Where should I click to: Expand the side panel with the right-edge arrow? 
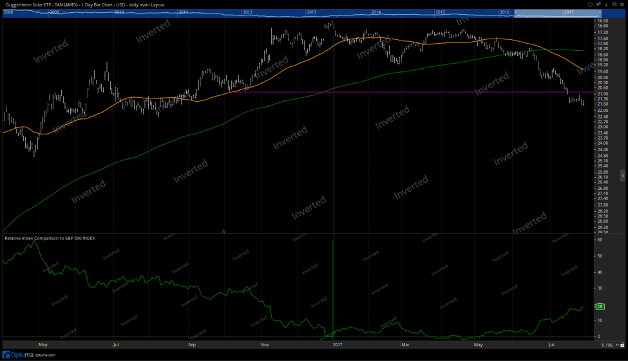point(623,175)
